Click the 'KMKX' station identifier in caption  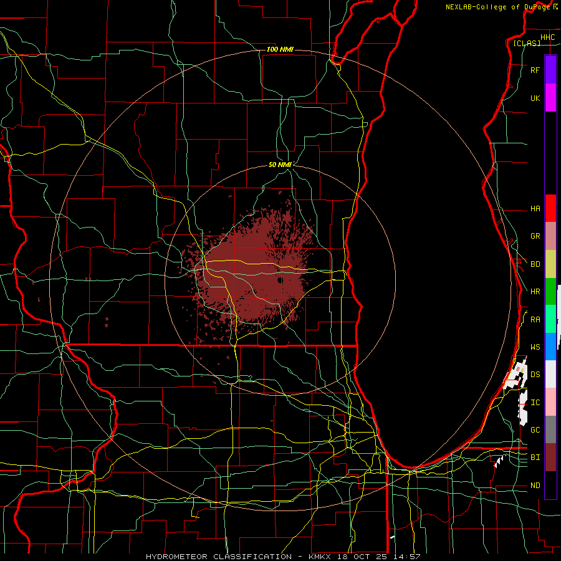pos(320,557)
